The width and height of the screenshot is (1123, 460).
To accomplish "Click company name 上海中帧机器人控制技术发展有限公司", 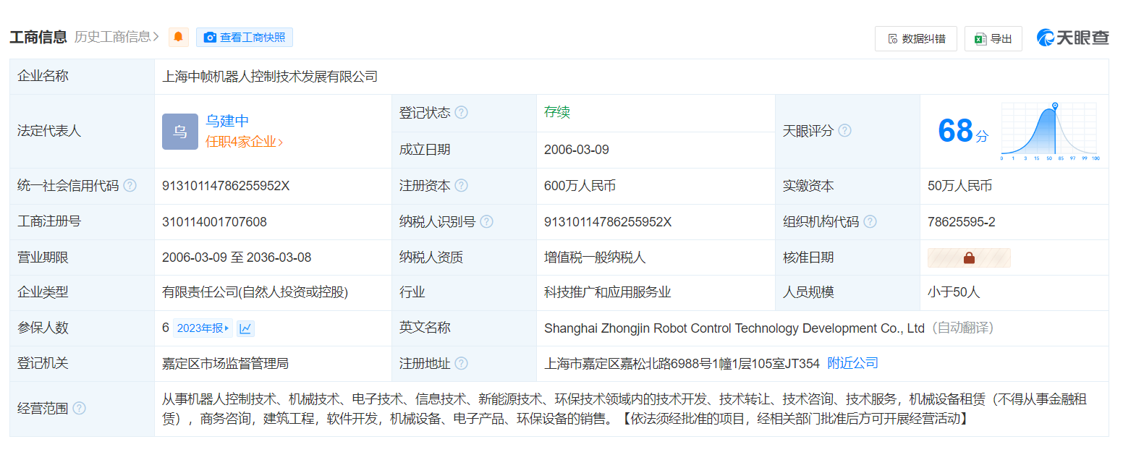I will pos(270,77).
